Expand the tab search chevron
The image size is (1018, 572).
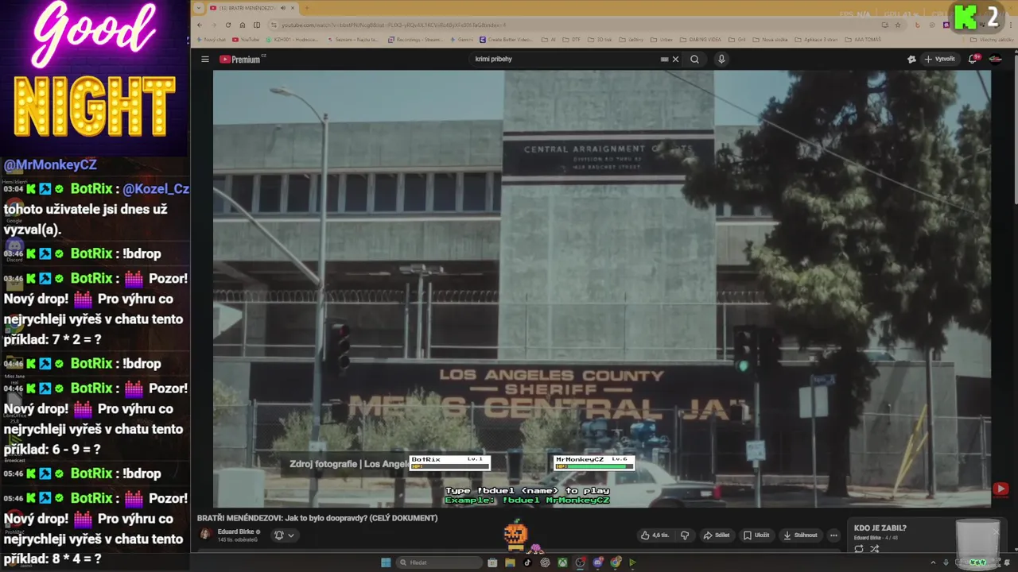point(198,8)
